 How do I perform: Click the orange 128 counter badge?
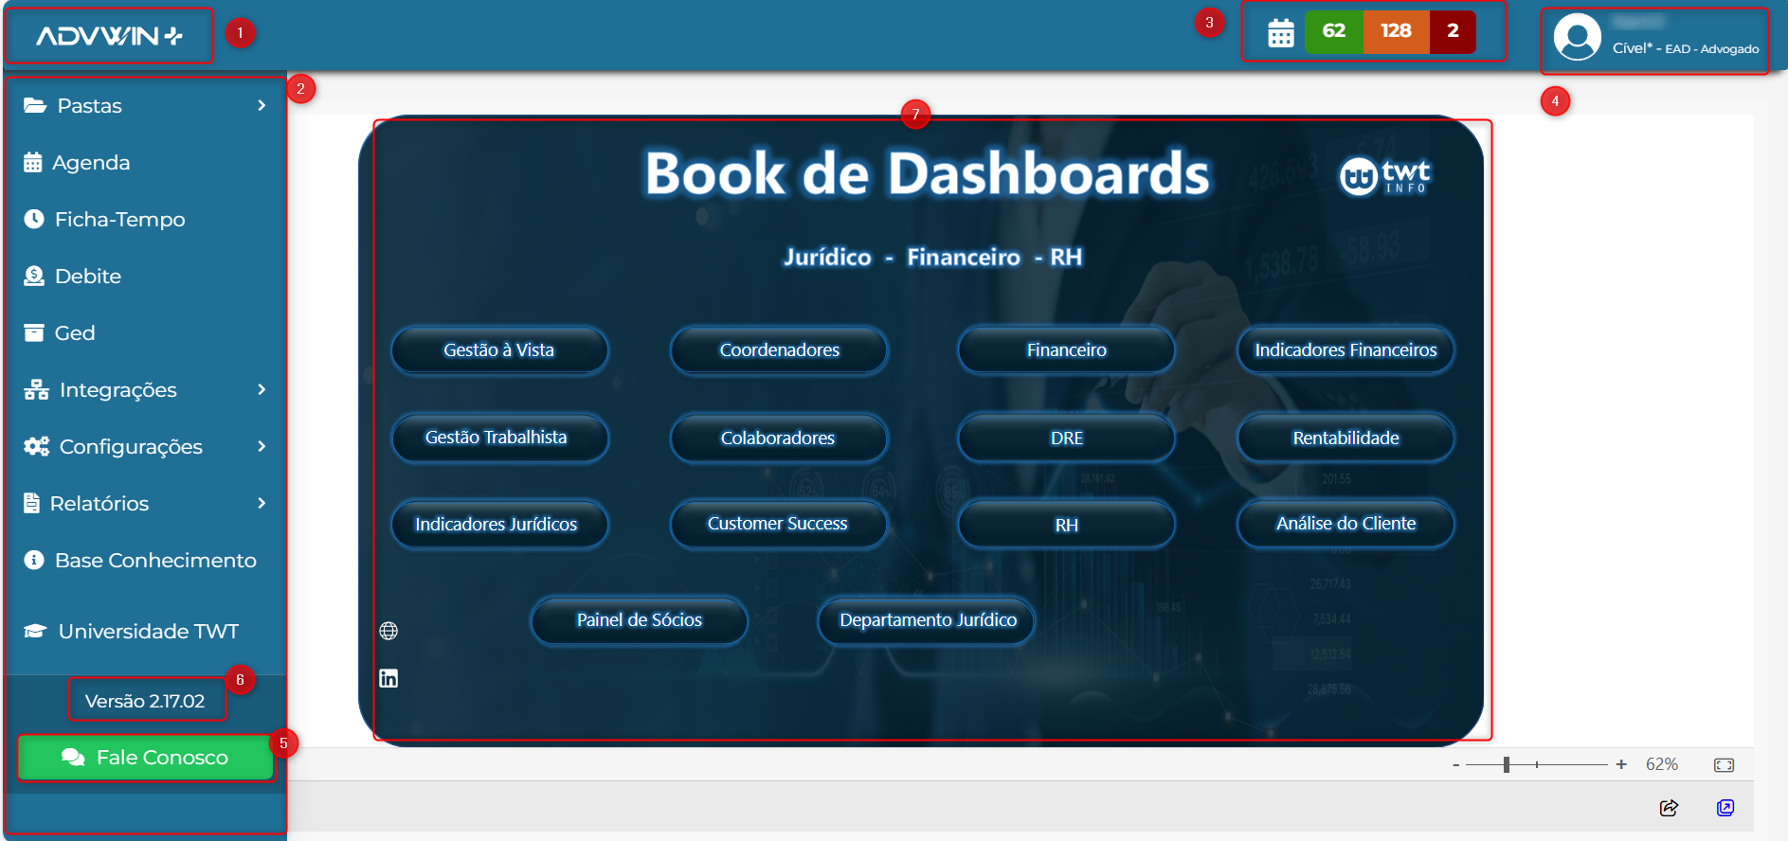[1396, 31]
